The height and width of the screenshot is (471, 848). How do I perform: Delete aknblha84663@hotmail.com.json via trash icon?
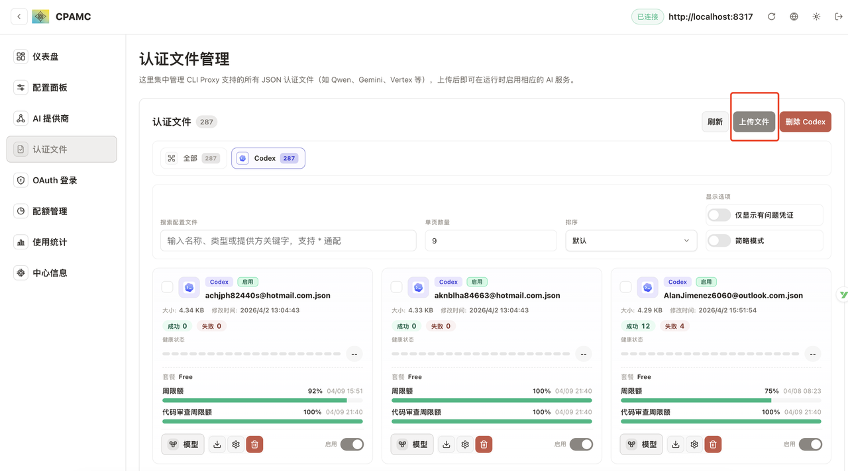(484, 445)
